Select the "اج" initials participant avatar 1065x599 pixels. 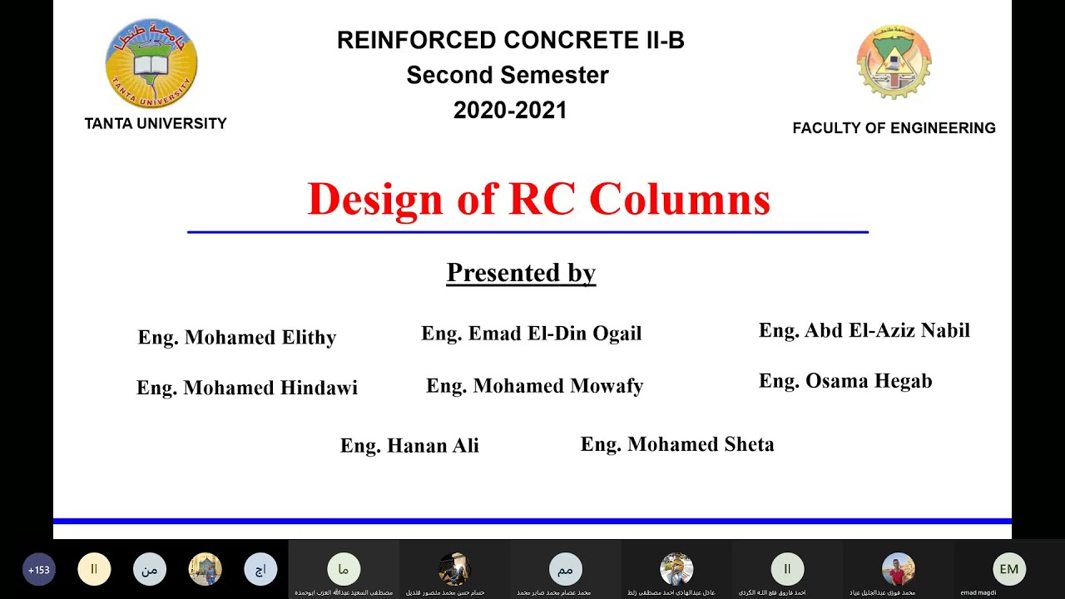click(x=260, y=570)
